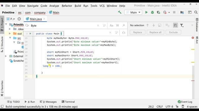The width and height of the screenshot is (199, 111).
Task: Click the inspections profile icon in the status bar
Action: [183, 106]
